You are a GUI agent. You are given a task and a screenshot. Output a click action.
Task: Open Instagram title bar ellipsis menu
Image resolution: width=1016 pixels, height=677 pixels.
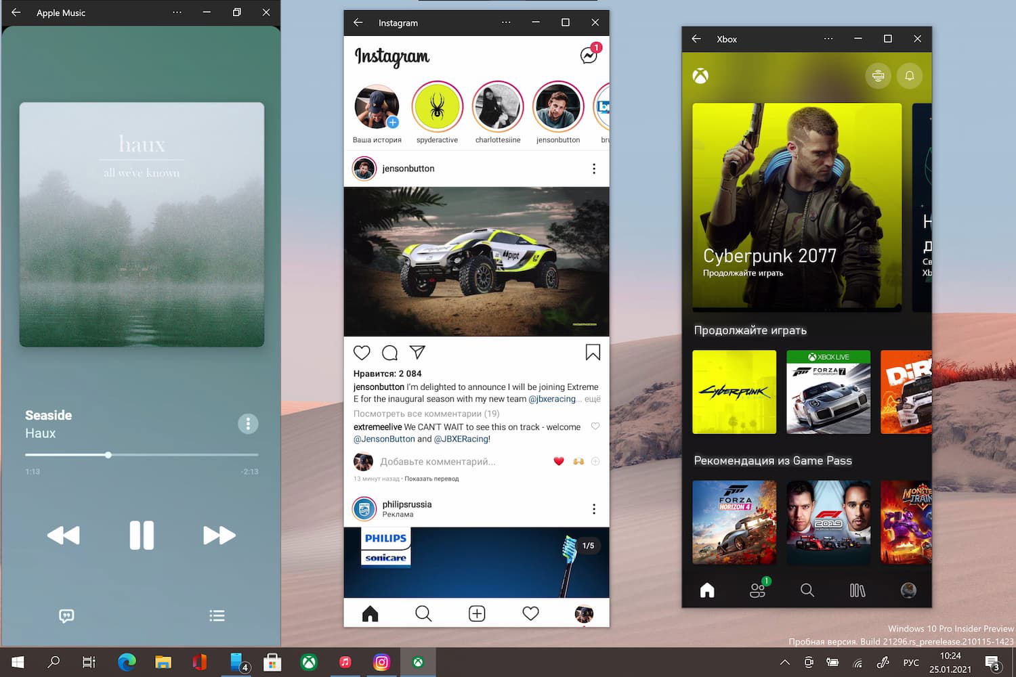(x=506, y=22)
